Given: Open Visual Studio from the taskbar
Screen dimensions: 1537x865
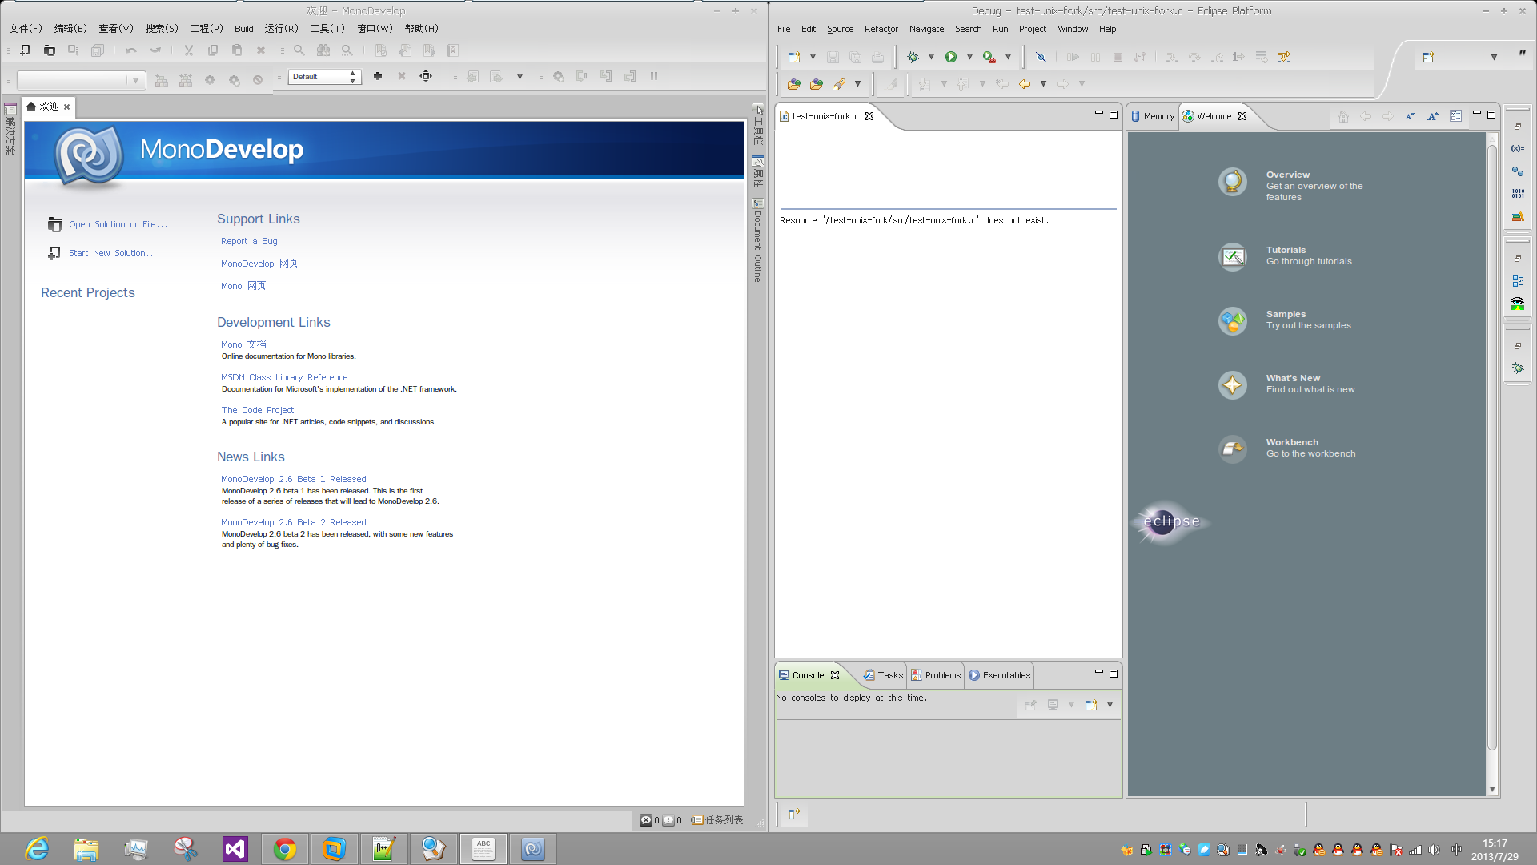Looking at the screenshot, I should [x=235, y=848].
